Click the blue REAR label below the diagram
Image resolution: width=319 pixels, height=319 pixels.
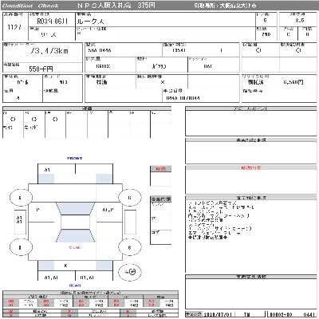(x=75, y=286)
